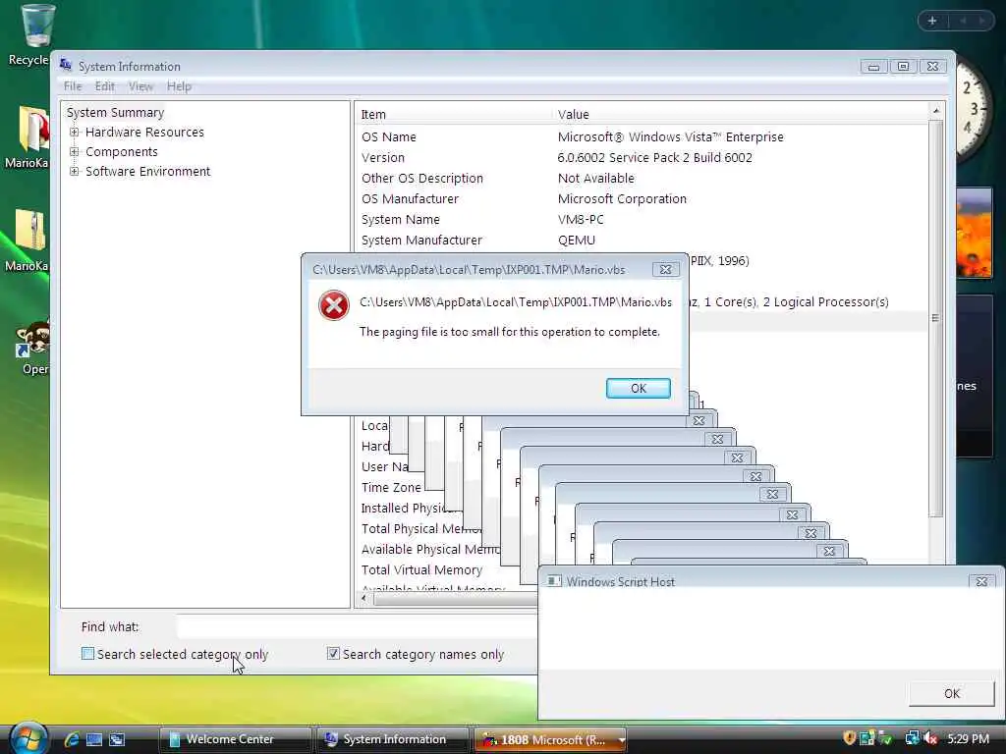Click the Windows Script Host title icon
This screenshot has width=1006, height=754.
tap(554, 581)
